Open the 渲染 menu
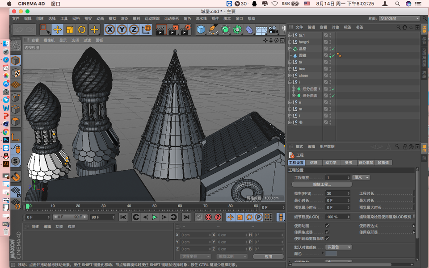Viewport: 429px width, 268px height. 124,19
